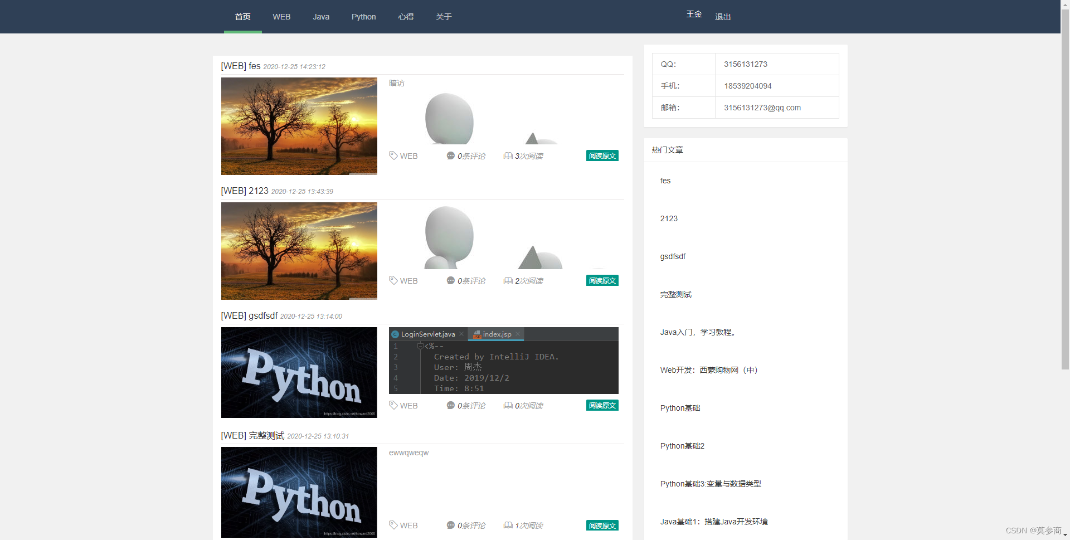Select the Python navigation tab
Viewport: 1070px width, 540px height.
click(x=364, y=17)
